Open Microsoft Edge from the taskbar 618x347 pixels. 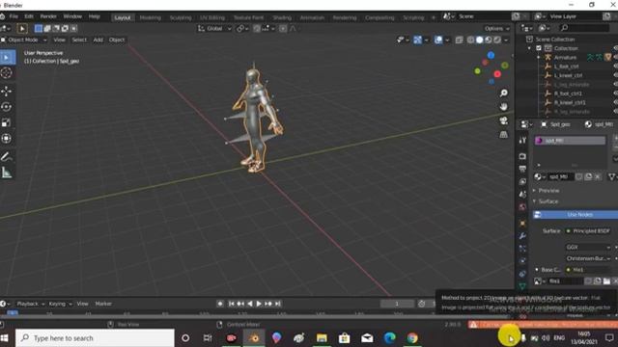click(x=390, y=338)
